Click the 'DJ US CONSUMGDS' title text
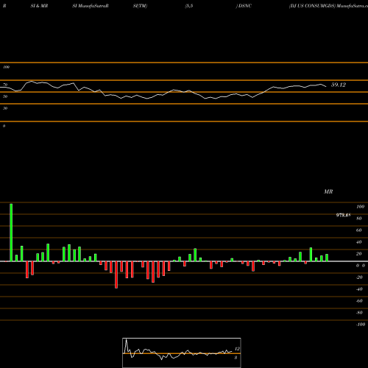 click(313, 6)
